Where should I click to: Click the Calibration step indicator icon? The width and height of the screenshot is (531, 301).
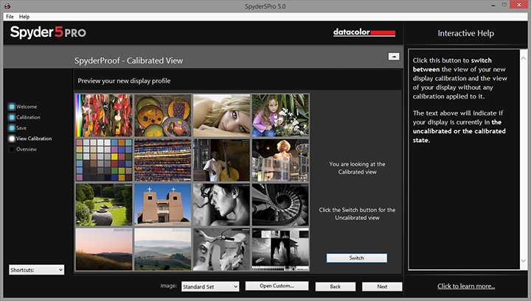click(x=12, y=117)
